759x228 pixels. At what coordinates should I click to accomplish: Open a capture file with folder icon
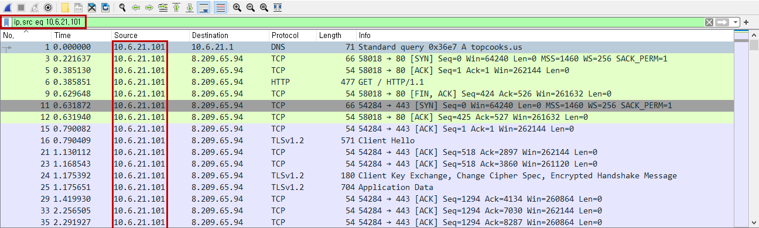coord(65,8)
